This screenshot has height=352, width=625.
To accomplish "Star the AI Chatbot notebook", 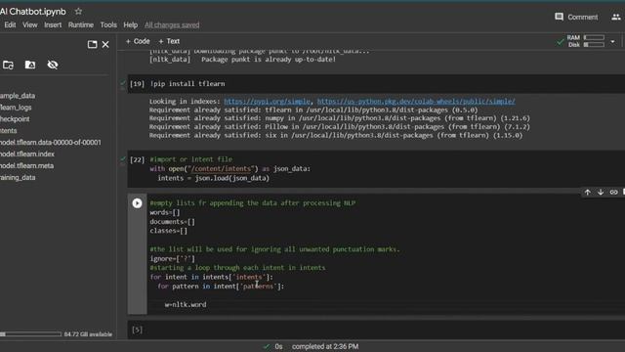I will tap(78, 12).
